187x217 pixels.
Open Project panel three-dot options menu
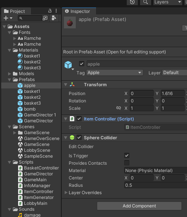[x=56, y=11]
